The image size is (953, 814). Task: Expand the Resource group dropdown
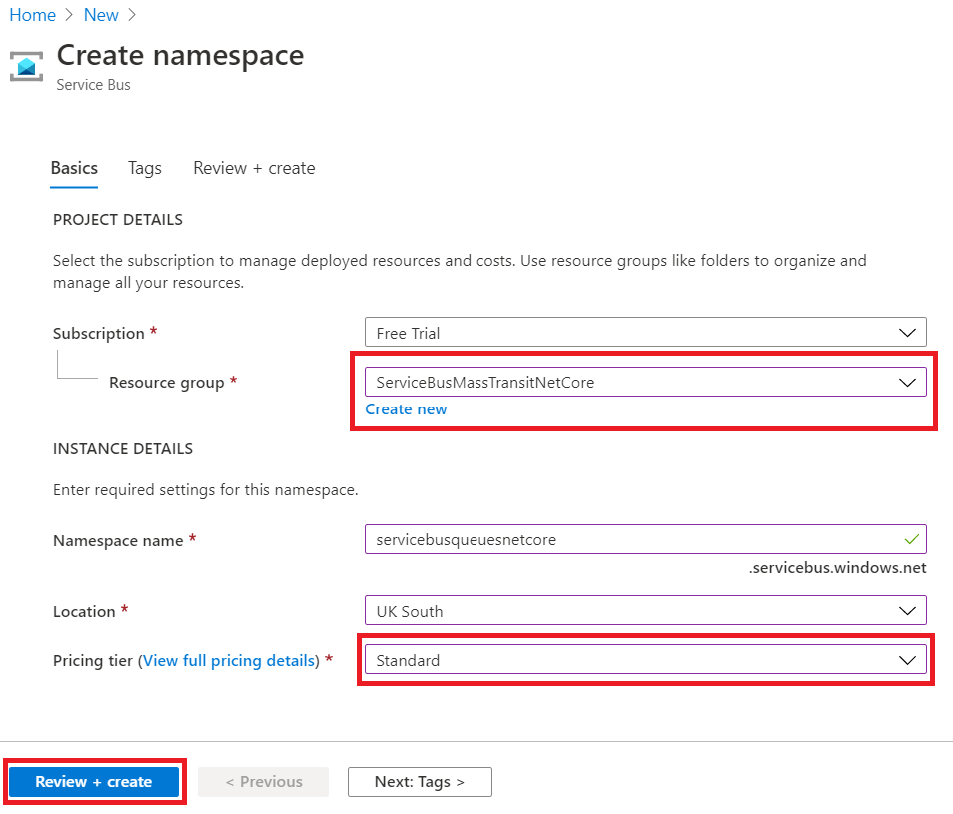point(644,382)
